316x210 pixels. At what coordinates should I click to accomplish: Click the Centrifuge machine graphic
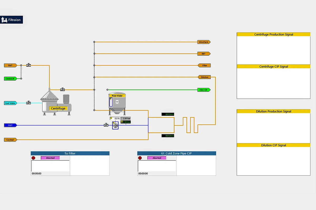coord(56,102)
